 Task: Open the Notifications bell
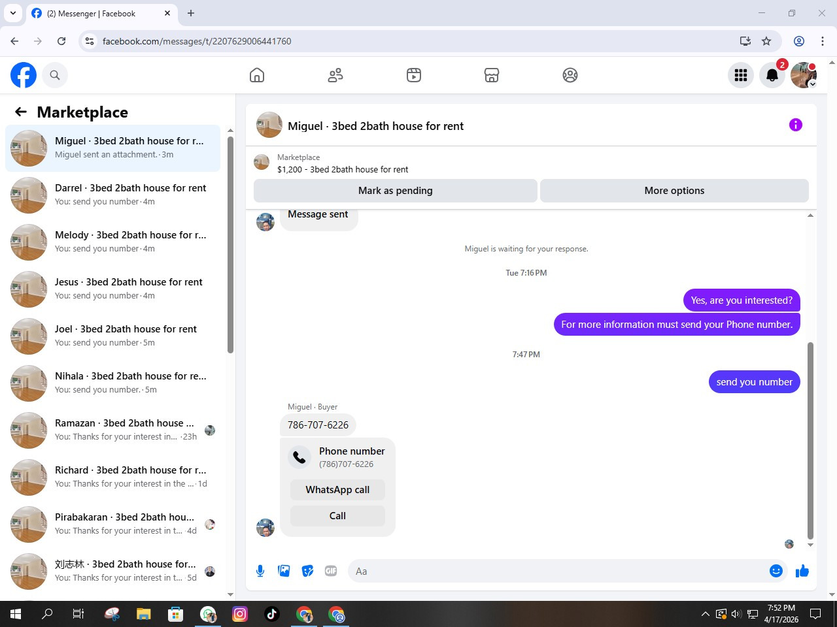[772, 75]
